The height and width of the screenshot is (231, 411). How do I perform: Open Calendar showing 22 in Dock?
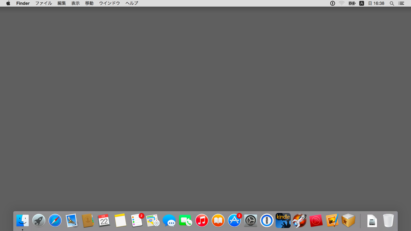tap(104, 220)
